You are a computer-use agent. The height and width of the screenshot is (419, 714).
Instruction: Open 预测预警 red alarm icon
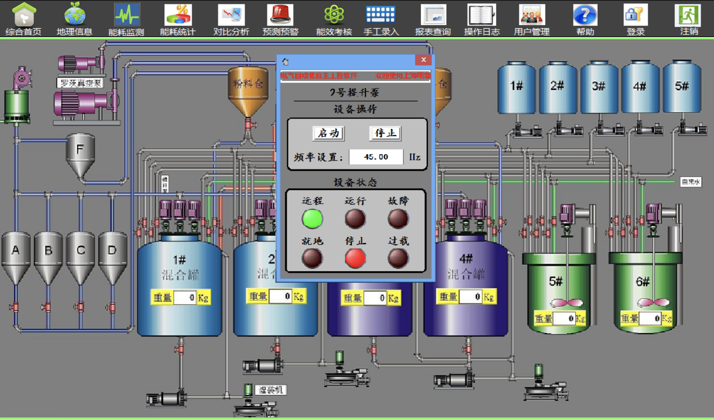click(280, 14)
